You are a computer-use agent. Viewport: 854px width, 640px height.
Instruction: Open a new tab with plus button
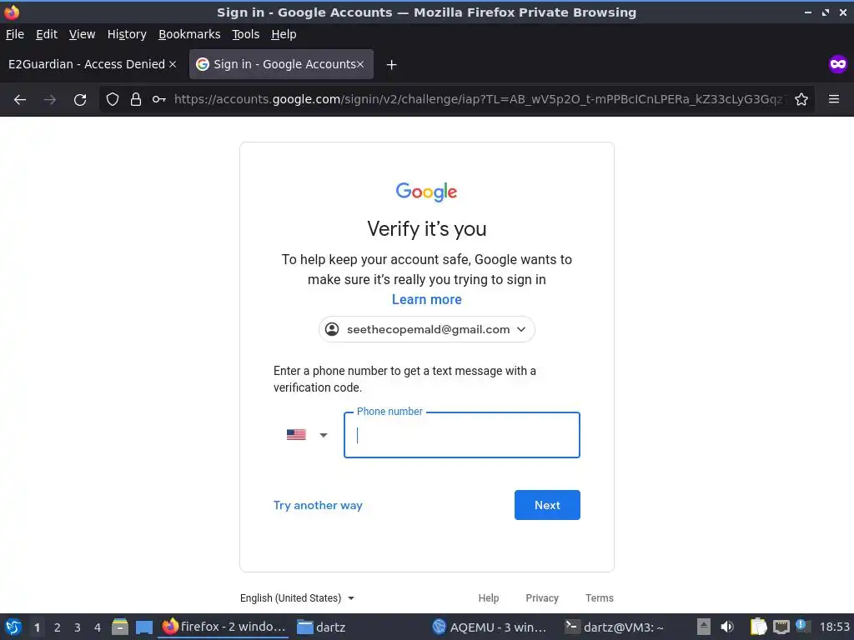click(x=391, y=65)
